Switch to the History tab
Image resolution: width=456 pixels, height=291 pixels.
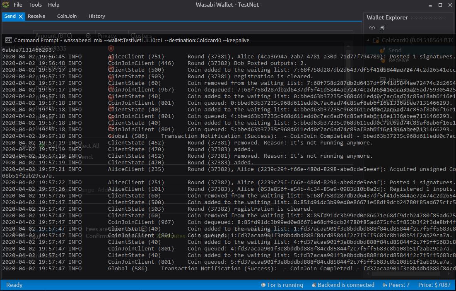point(97,16)
